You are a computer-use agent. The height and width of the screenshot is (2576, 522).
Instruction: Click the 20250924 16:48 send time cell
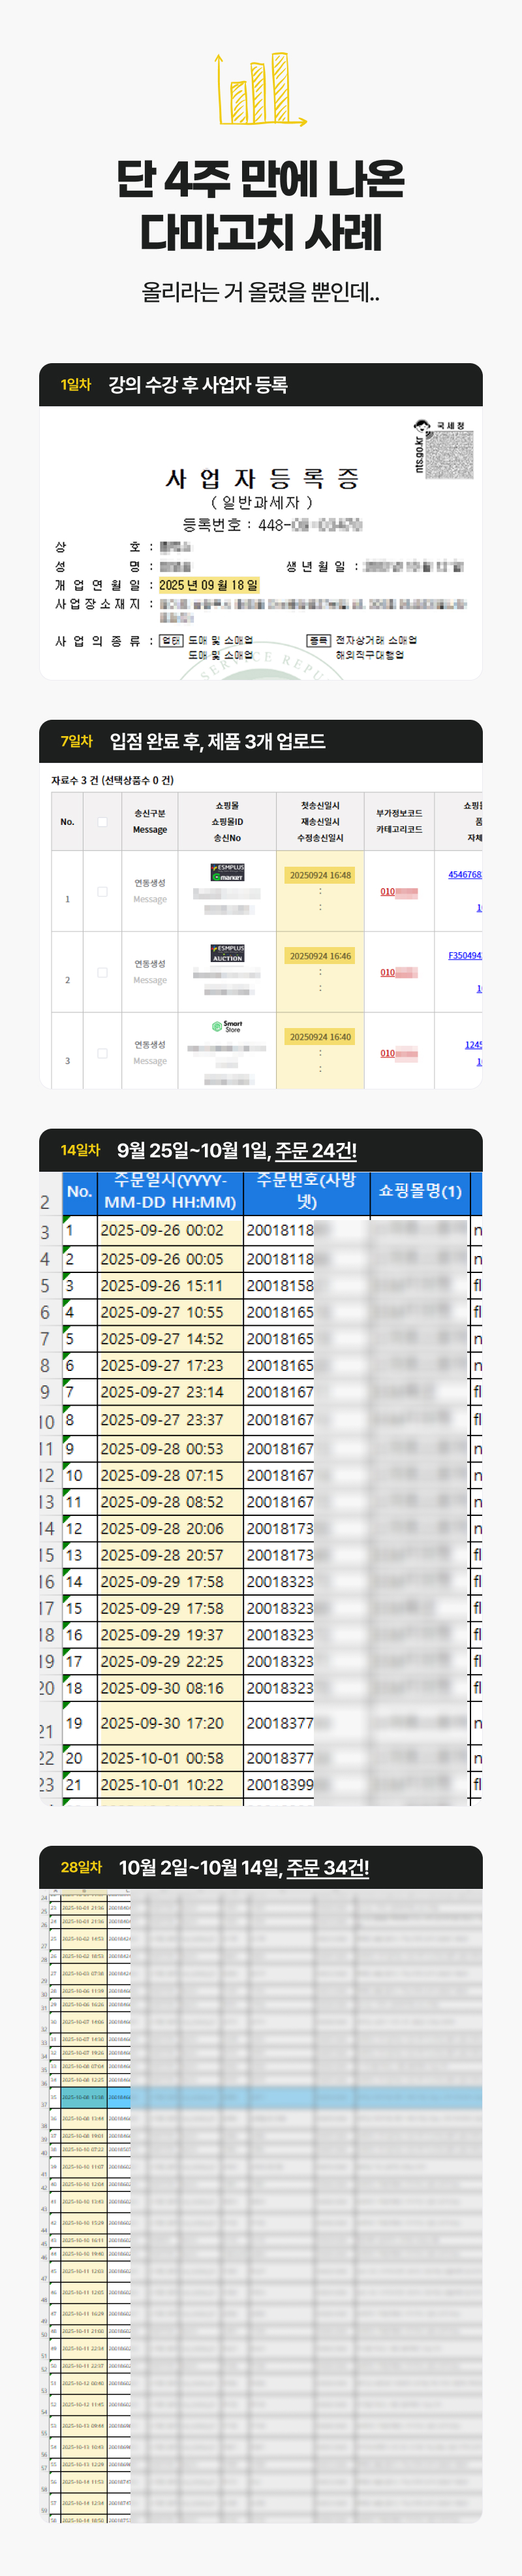(x=320, y=875)
